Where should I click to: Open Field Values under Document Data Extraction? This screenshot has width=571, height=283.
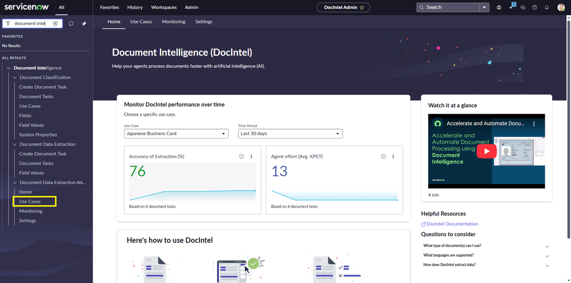pyautogui.click(x=31, y=173)
